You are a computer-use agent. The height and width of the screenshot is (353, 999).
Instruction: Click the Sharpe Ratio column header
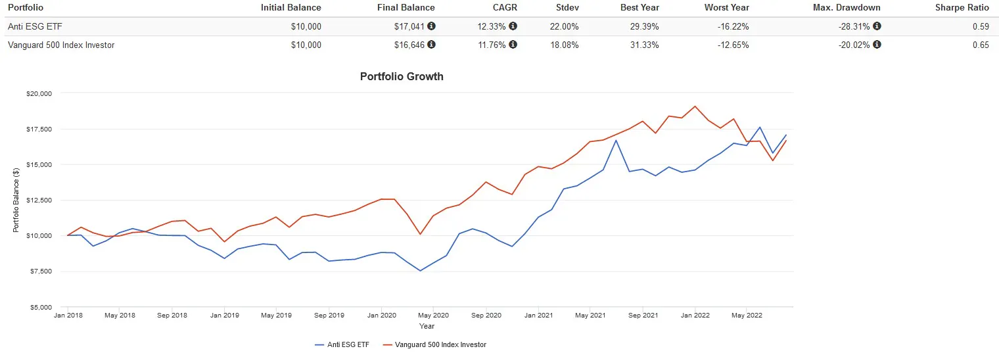[x=962, y=8]
